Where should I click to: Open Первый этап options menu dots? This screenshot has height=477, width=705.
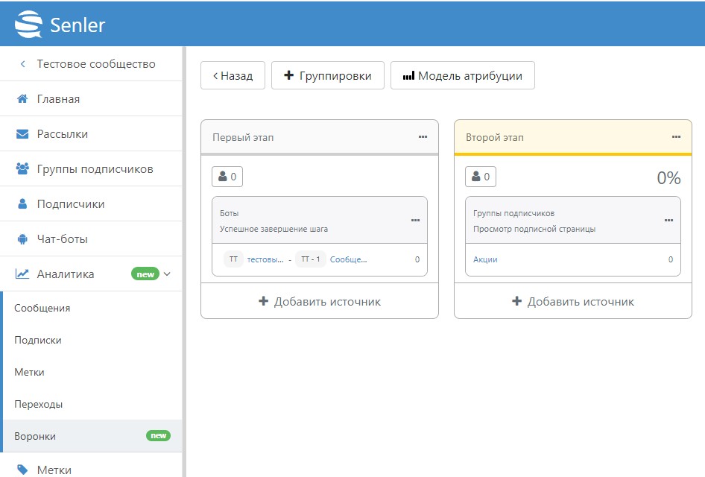(x=423, y=137)
